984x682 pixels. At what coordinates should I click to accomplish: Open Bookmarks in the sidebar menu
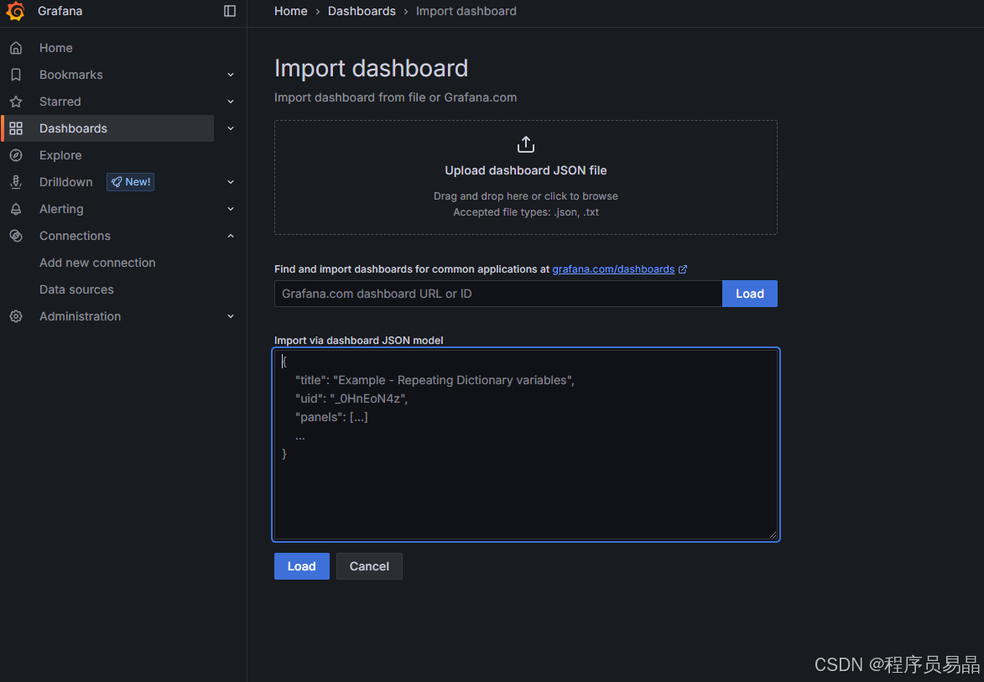tap(71, 75)
